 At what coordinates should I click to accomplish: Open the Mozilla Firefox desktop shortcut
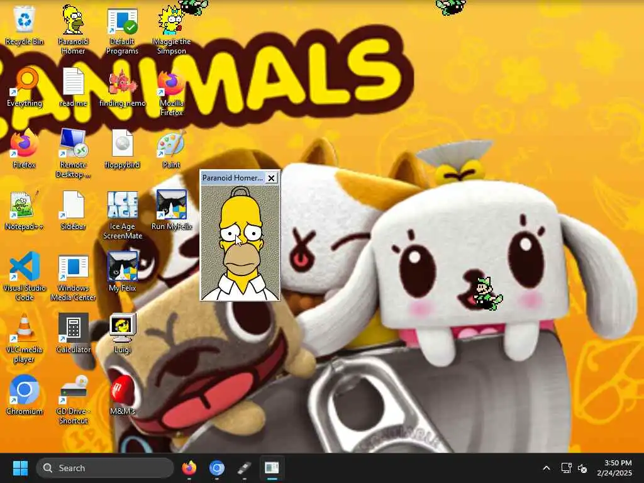coord(171,92)
